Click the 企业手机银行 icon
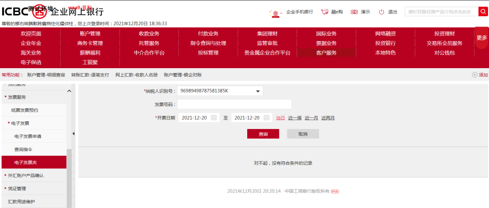The width and height of the screenshot is (489, 208). click(x=274, y=12)
